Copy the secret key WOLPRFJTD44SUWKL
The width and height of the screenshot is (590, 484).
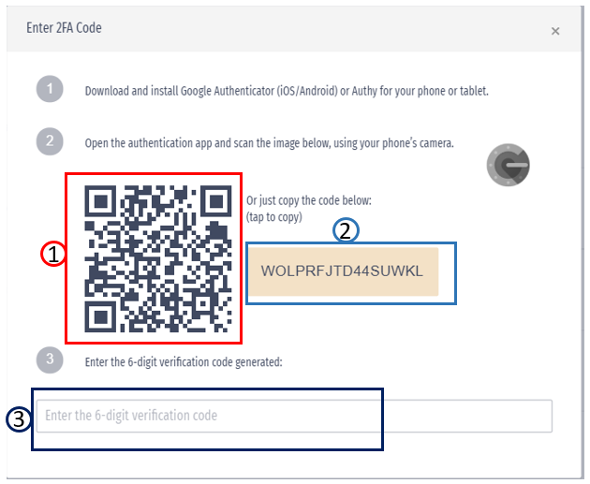click(x=343, y=271)
